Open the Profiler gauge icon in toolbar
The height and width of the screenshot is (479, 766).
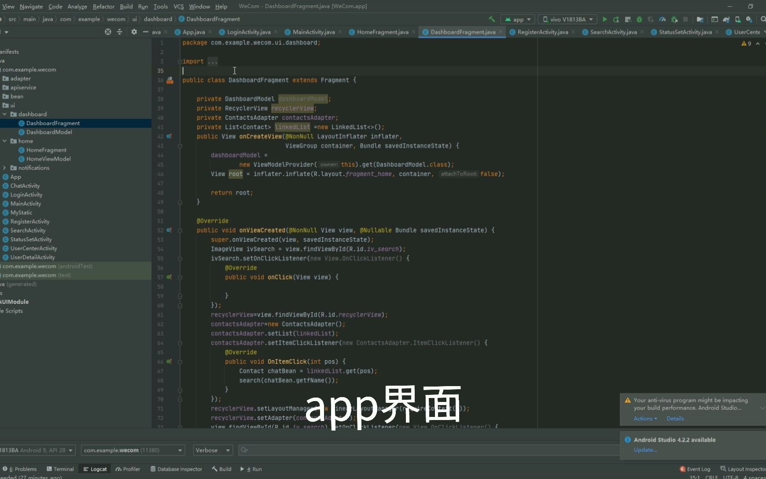click(x=663, y=19)
